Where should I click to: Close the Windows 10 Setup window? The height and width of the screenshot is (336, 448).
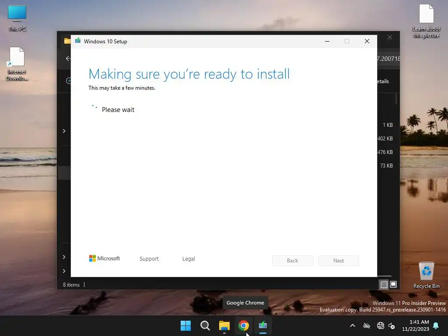pyautogui.click(x=367, y=41)
